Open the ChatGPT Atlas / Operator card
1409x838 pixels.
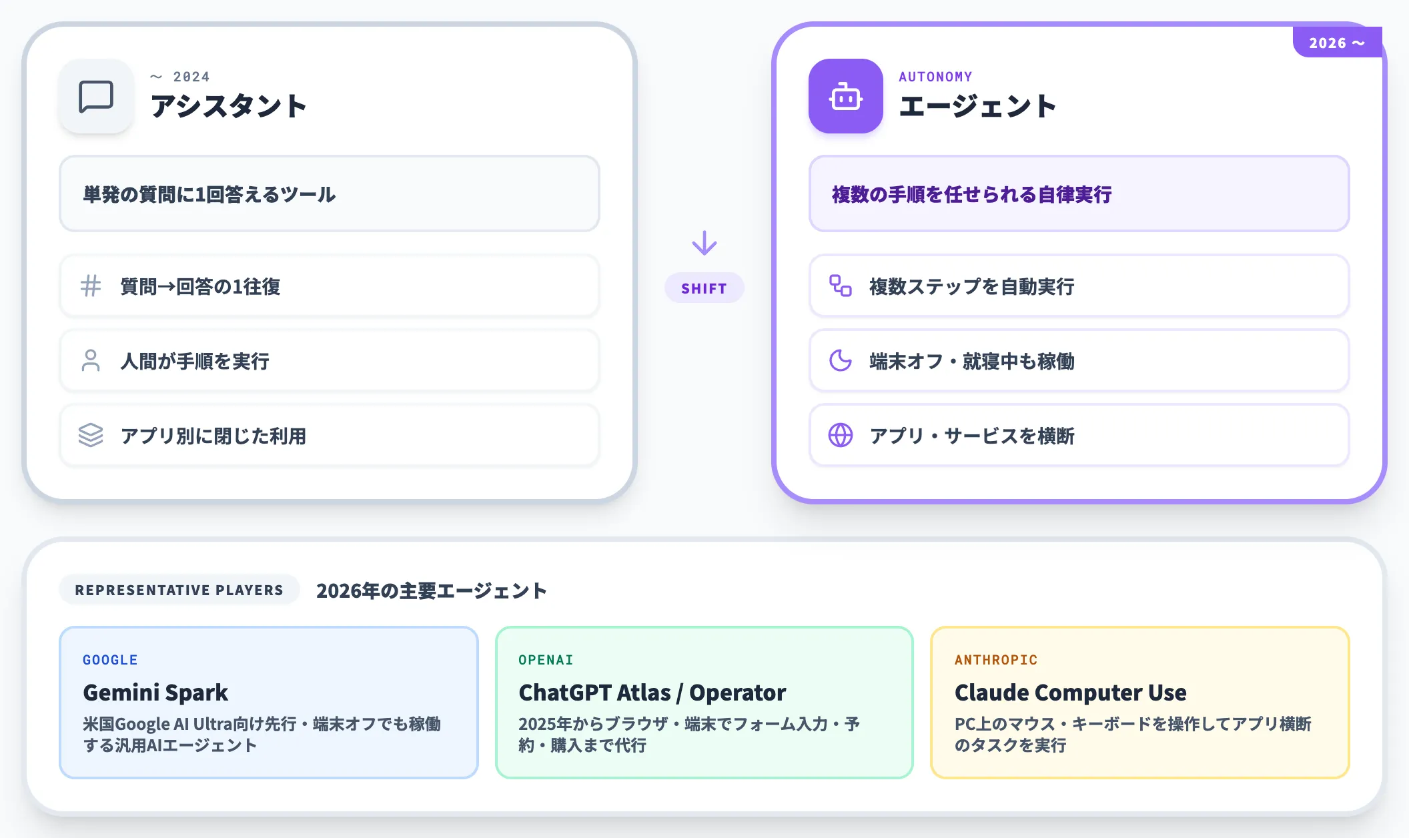click(704, 703)
